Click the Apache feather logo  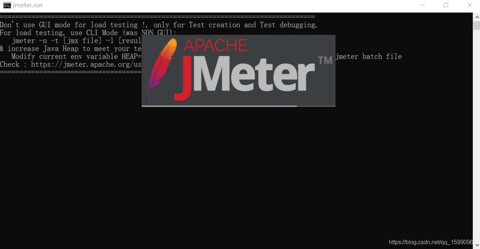click(x=161, y=70)
